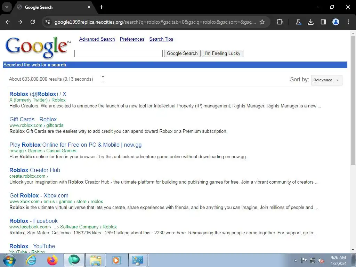This screenshot has width=356, height=267.
Task: Go forward to the next page
Action: pos(20,22)
